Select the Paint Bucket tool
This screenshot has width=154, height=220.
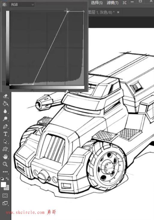[5, 104]
